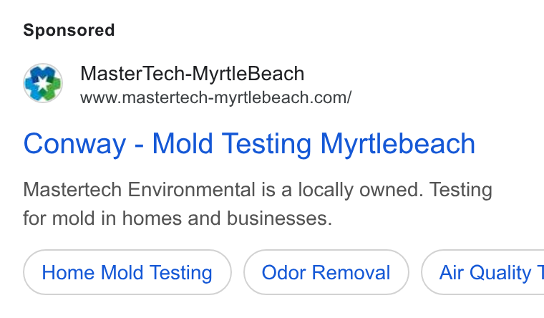The width and height of the screenshot is (544, 318).
Task: Click the Sponsored label
Action: tap(69, 30)
